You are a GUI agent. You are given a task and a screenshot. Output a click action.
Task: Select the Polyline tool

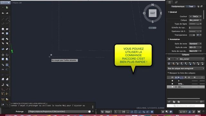pyautogui.click(x=3, y=24)
